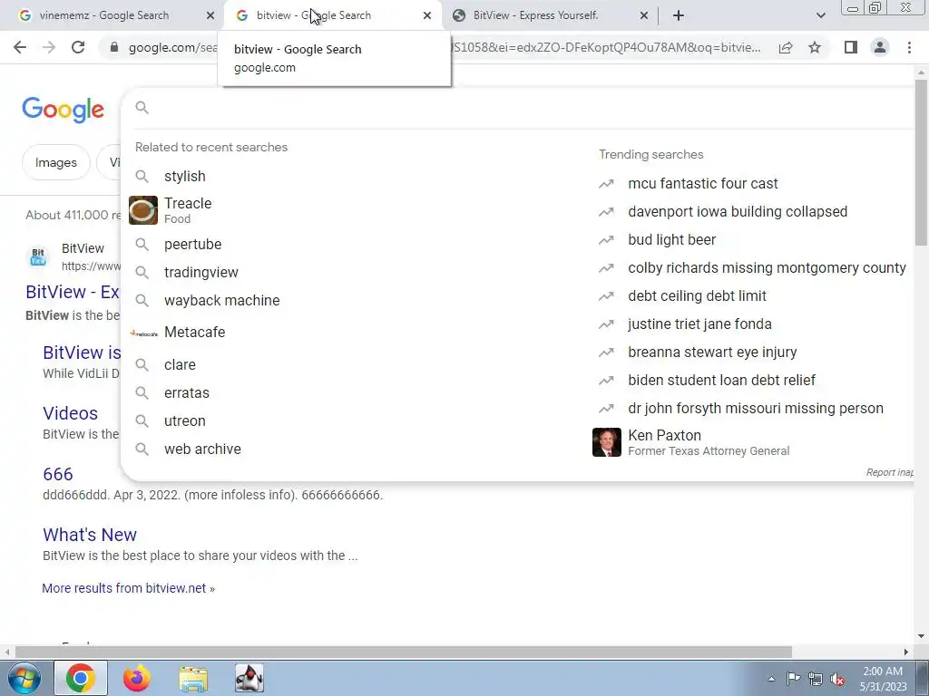This screenshot has width=929, height=696.
Task: Click 'More results from bitview.net'
Action: click(128, 588)
